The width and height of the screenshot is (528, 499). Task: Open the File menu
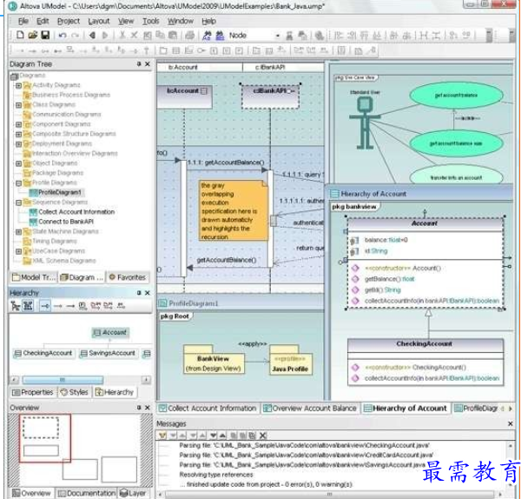tap(23, 21)
